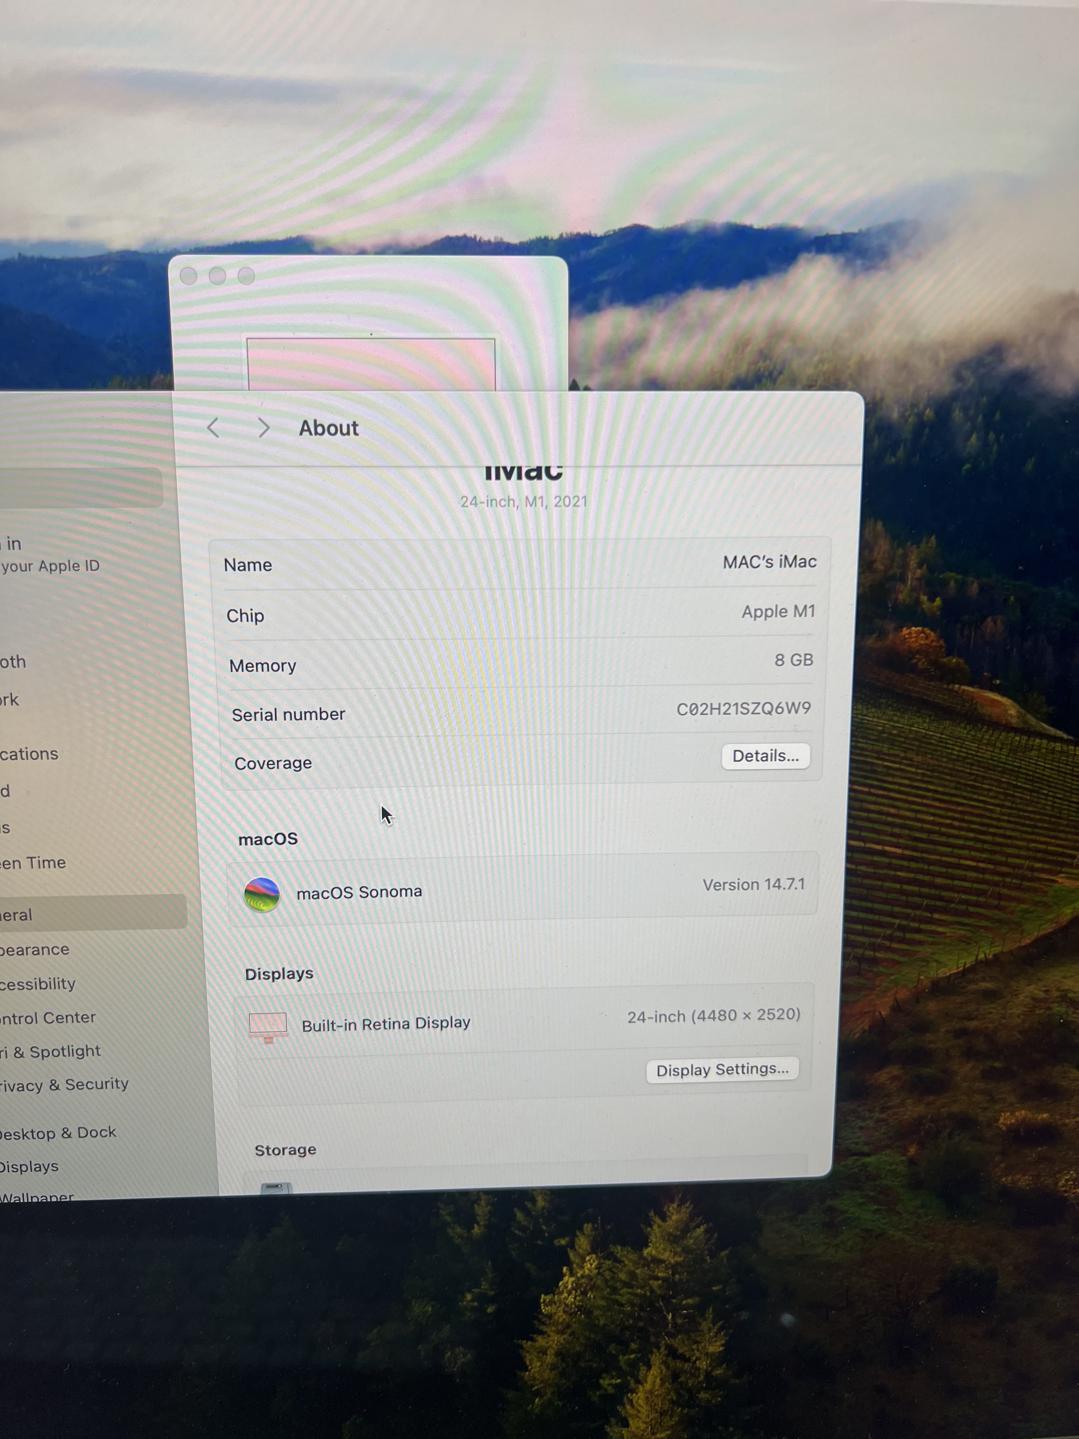This screenshot has width=1079, height=1439.
Task: Open Appearance in the sidebar
Action: pos(34,950)
